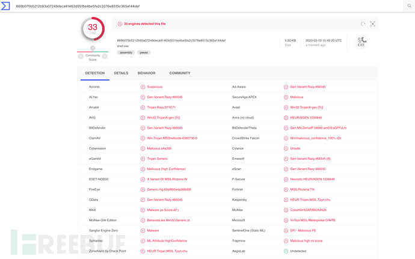The image size is (415, 259).
Task: Select Avira HEUR/AGEN result text
Action: [306, 118]
